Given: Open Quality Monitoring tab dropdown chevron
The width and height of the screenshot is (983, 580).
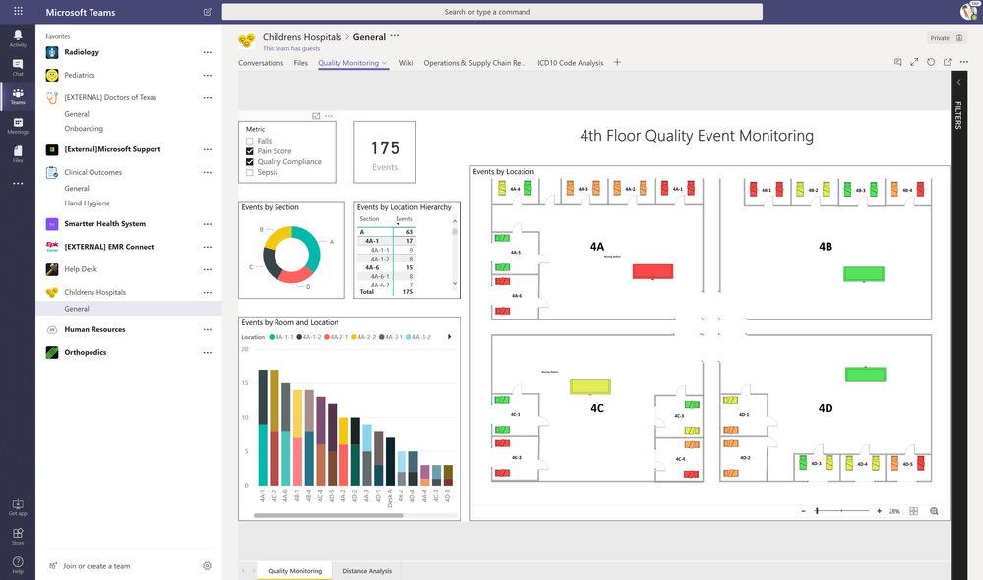Looking at the screenshot, I should pos(385,63).
